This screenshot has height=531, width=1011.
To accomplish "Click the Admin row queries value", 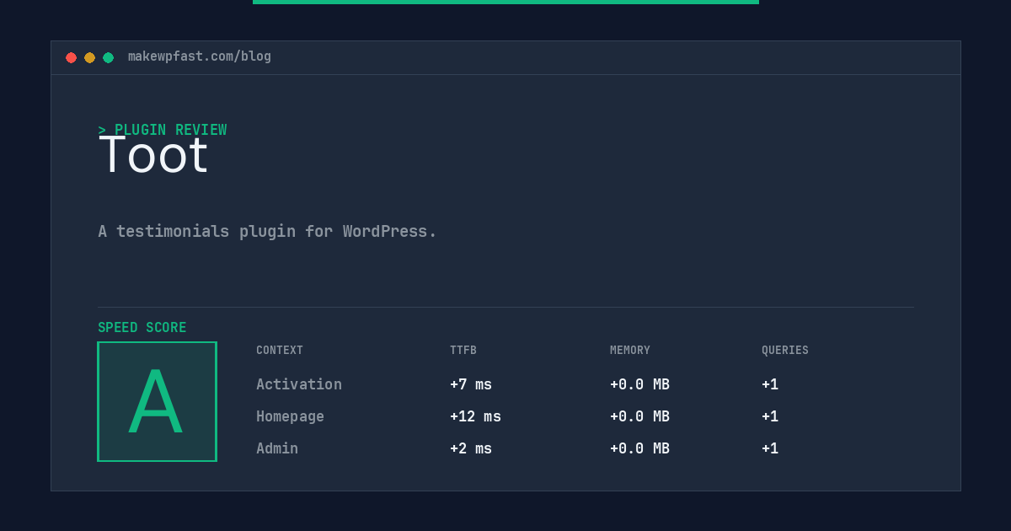I will click(x=770, y=448).
